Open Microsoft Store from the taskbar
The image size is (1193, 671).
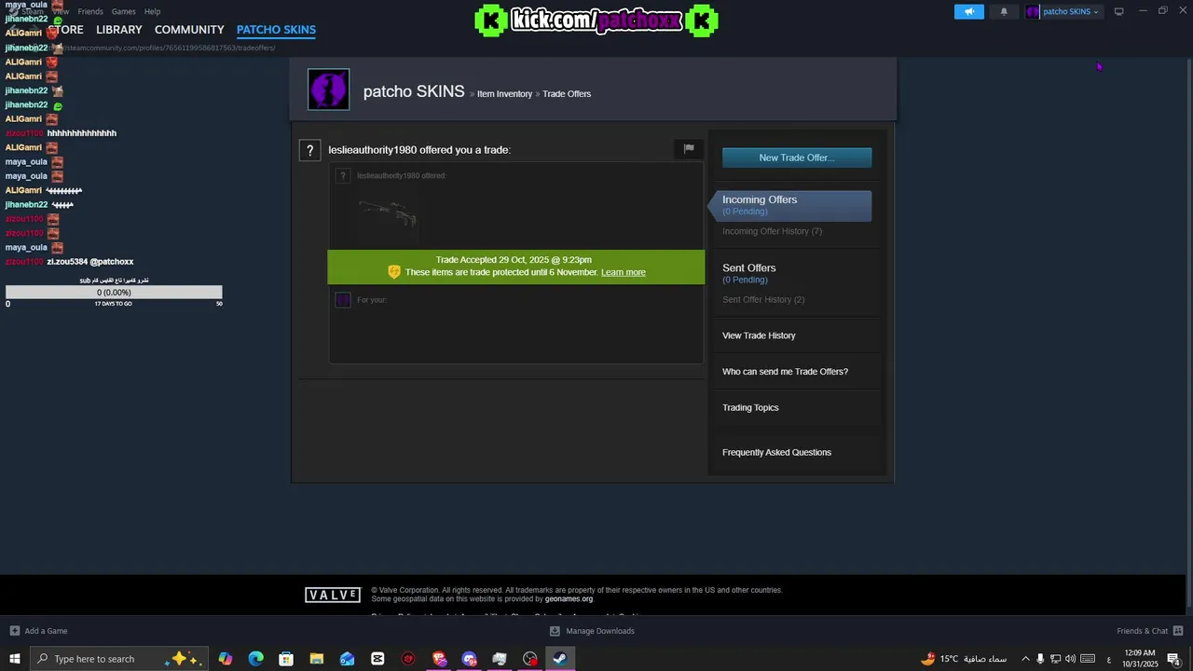point(286,659)
